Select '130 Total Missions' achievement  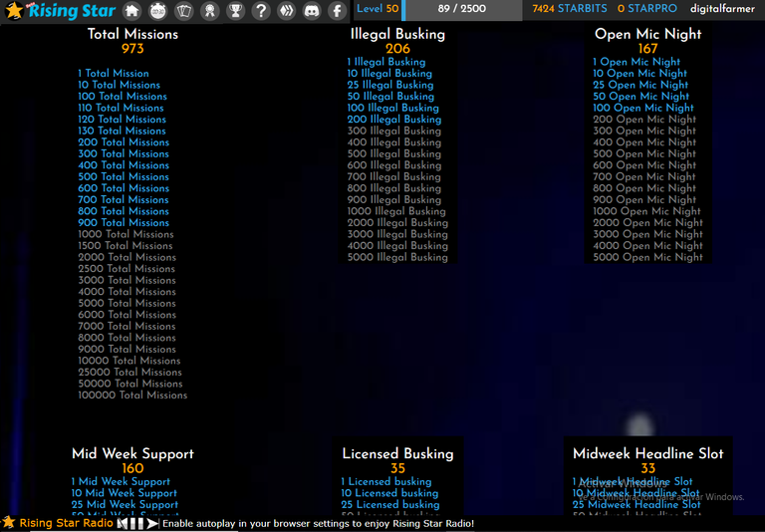coord(122,131)
